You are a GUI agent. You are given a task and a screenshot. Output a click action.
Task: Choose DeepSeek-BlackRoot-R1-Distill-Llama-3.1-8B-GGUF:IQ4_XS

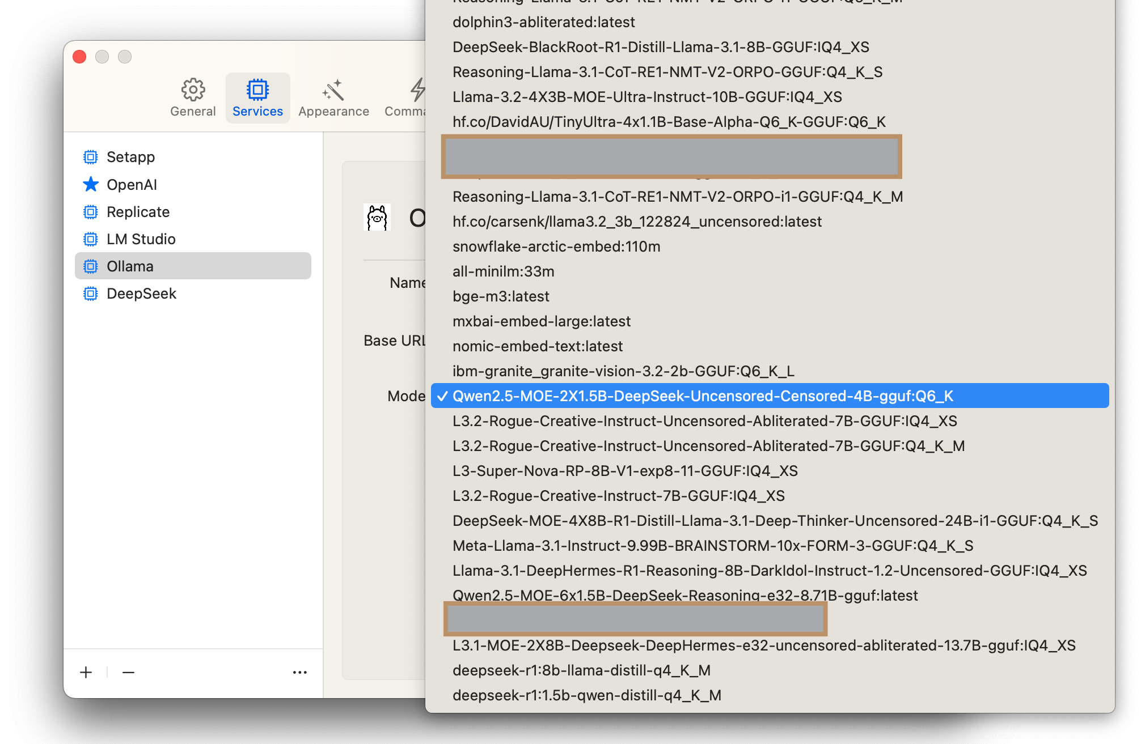tap(770, 47)
